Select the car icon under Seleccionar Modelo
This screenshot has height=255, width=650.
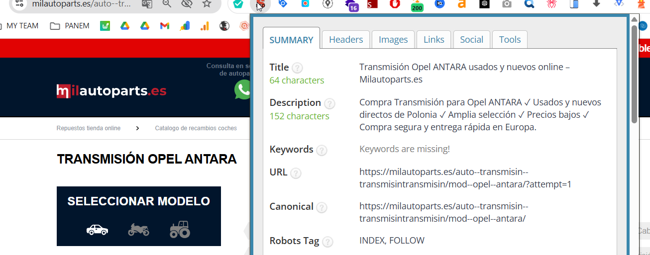97,230
